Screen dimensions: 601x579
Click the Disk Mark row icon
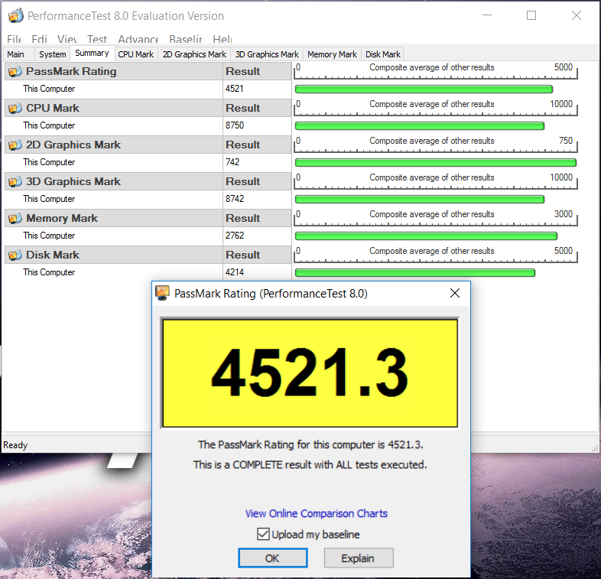[15, 255]
